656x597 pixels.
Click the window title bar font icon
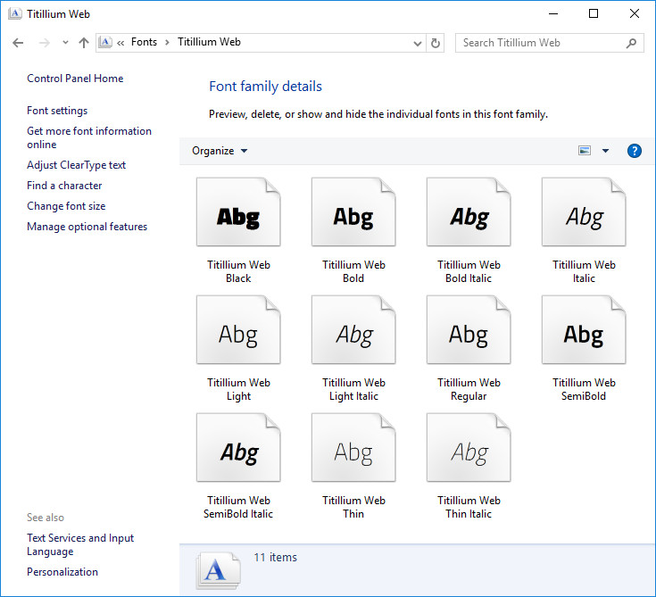pos(15,13)
